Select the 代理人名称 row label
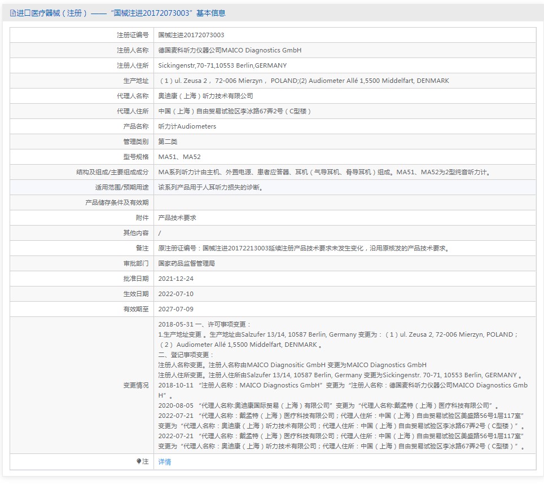This screenshot has width=544, height=485. 133,96
